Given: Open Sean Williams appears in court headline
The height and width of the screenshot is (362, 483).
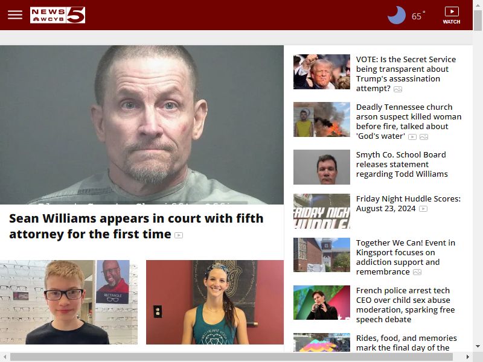Looking at the screenshot, I should coord(136,226).
